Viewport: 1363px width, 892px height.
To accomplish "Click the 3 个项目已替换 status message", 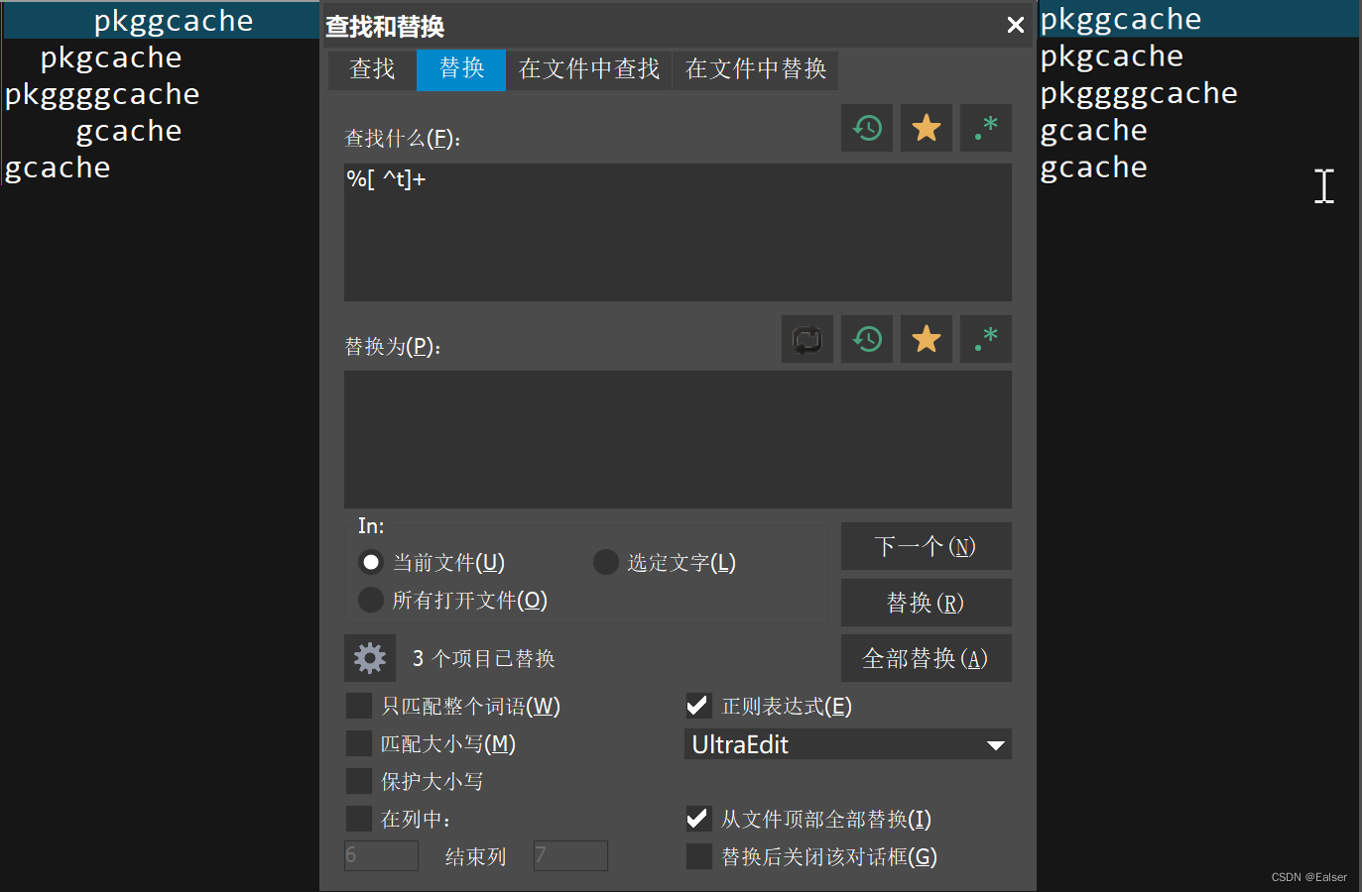I will coord(483,658).
